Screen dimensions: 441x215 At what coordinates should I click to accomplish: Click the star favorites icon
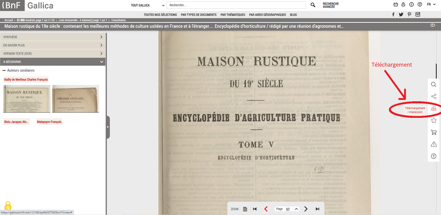tap(434, 120)
